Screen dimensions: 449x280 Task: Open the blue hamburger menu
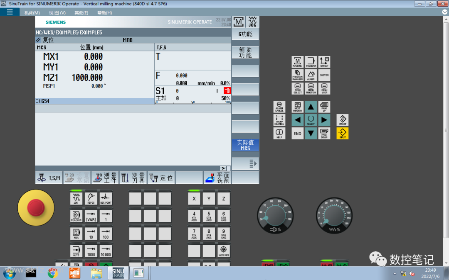click(10, 12)
